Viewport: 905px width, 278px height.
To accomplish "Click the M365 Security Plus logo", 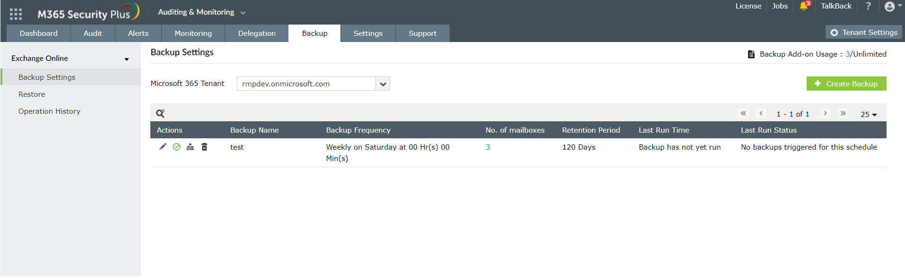I will (x=88, y=12).
